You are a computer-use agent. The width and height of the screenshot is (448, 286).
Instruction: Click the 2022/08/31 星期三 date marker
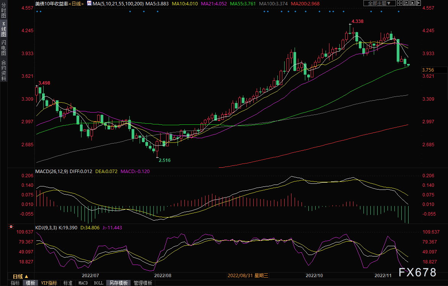pos(248,275)
